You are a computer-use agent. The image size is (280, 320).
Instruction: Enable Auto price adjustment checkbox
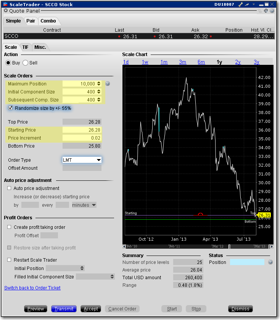click(x=9, y=188)
